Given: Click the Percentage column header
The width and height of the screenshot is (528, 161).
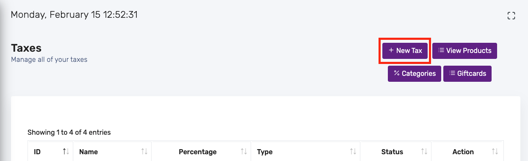Looking at the screenshot, I should coord(201,152).
